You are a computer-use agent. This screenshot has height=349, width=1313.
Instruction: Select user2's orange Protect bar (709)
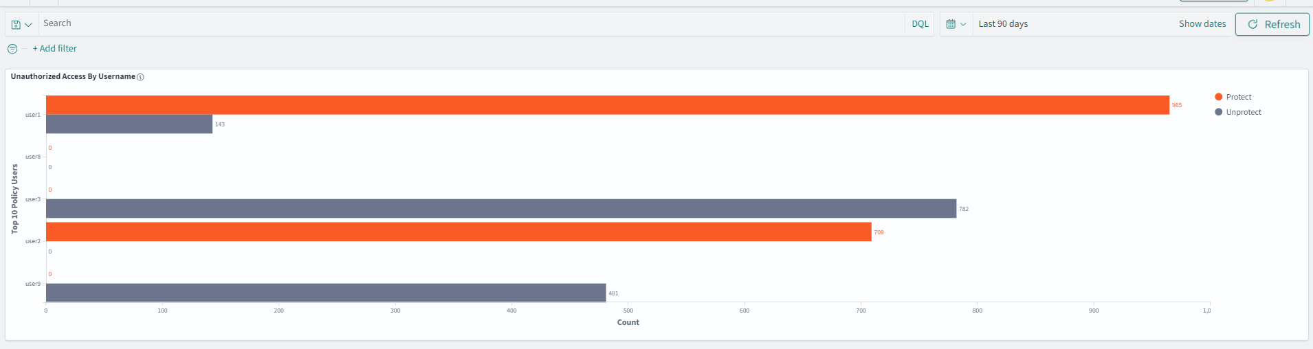coord(459,232)
